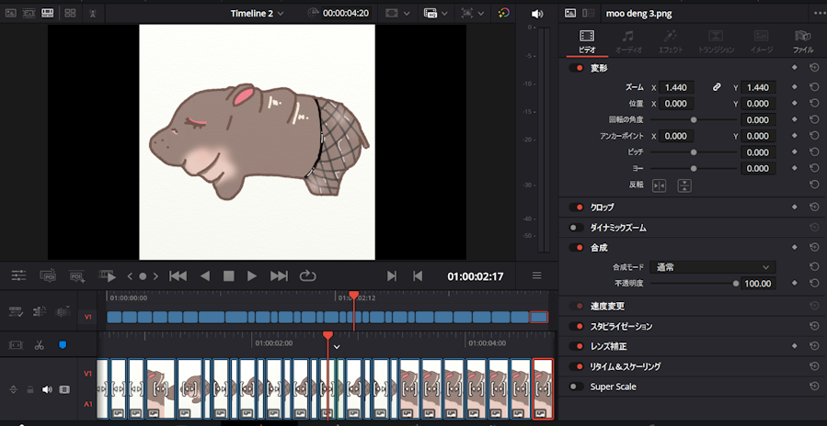Image resolution: width=827 pixels, height=426 pixels.
Task: Toggle the Loop playback button
Action: click(307, 275)
